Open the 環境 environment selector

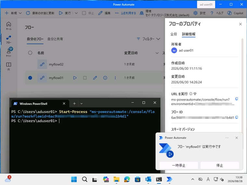(x=164, y=13)
